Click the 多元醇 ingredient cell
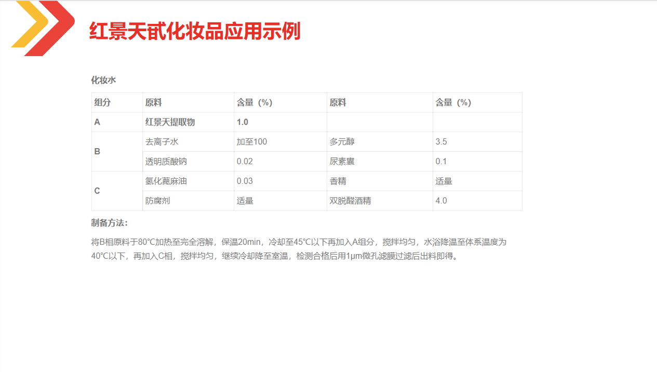 (342, 142)
